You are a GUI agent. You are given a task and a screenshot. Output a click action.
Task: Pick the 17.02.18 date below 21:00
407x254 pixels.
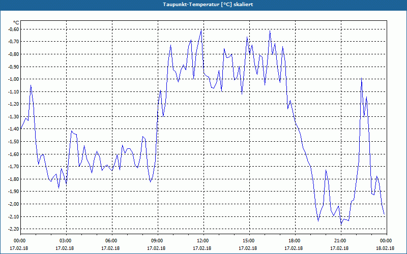tap(339, 248)
